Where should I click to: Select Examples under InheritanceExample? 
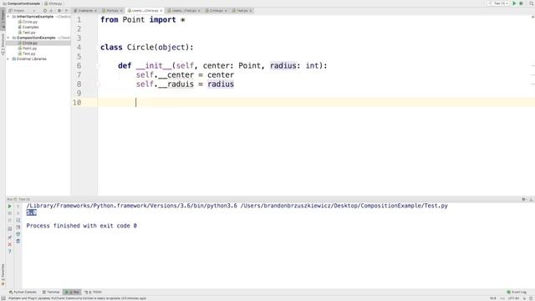pos(28,27)
